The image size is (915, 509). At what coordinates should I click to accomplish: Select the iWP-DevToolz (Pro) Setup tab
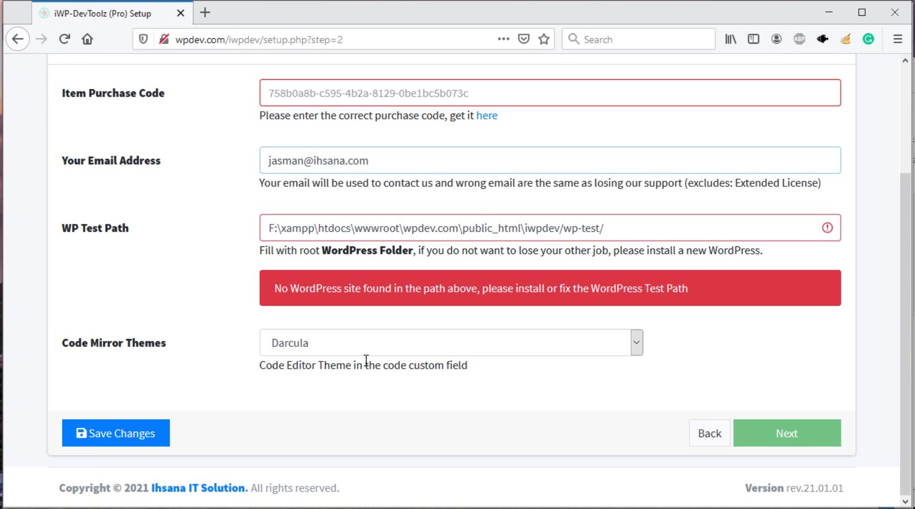pyautogui.click(x=103, y=13)
